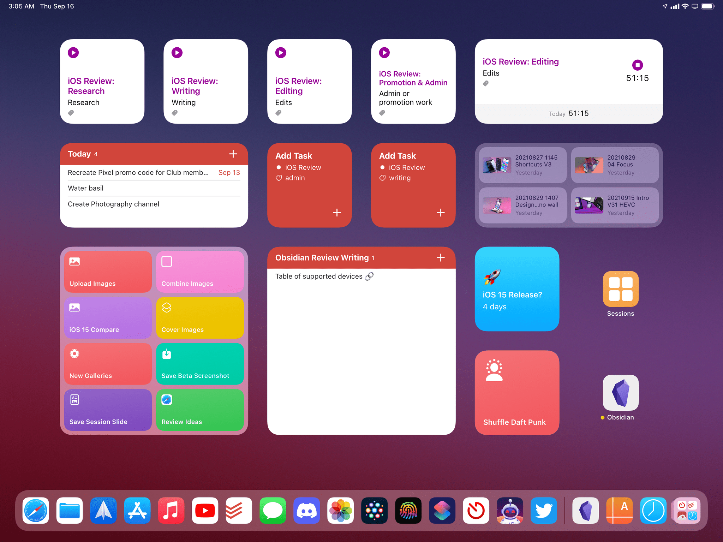723x542 pixels.
Task: Run the Upload Images shortcut
Action: (x=108, y=272)
